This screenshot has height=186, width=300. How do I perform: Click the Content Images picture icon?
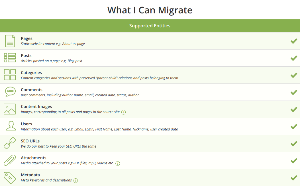(x=10, y=109)
